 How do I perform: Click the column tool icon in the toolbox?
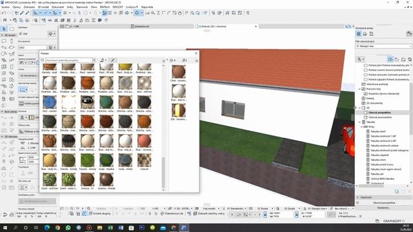pyautogui.click(x=12, y=41)
